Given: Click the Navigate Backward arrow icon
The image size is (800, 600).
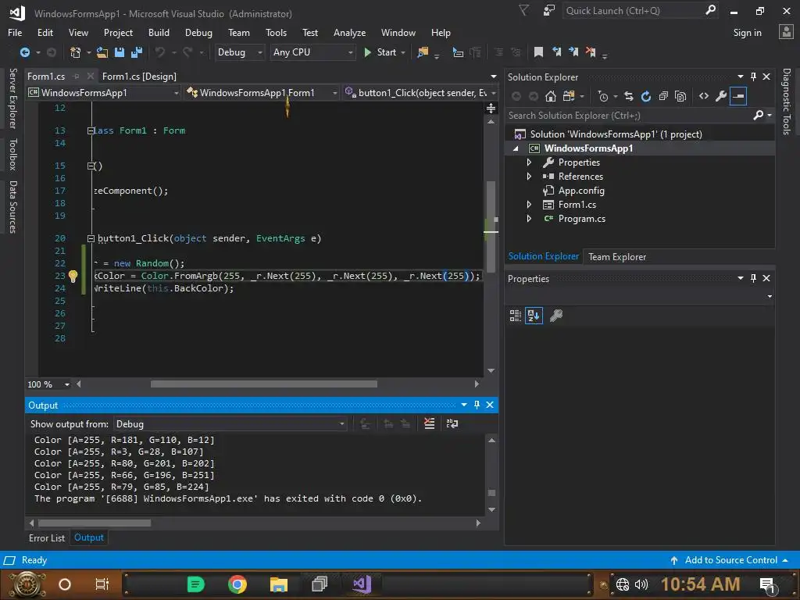Looking at the screenshot, I should pos(24,52).
